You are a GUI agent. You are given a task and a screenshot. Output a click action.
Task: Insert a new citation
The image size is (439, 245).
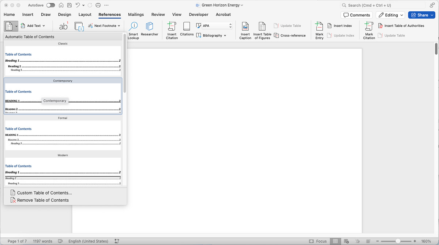click(172, 29)
